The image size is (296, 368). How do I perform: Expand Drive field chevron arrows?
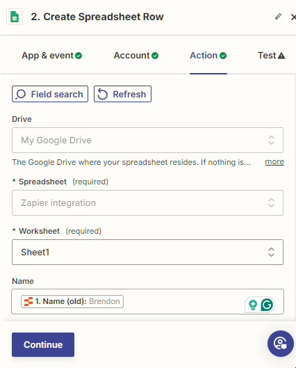pyautogui.click(x=272, y=140)
